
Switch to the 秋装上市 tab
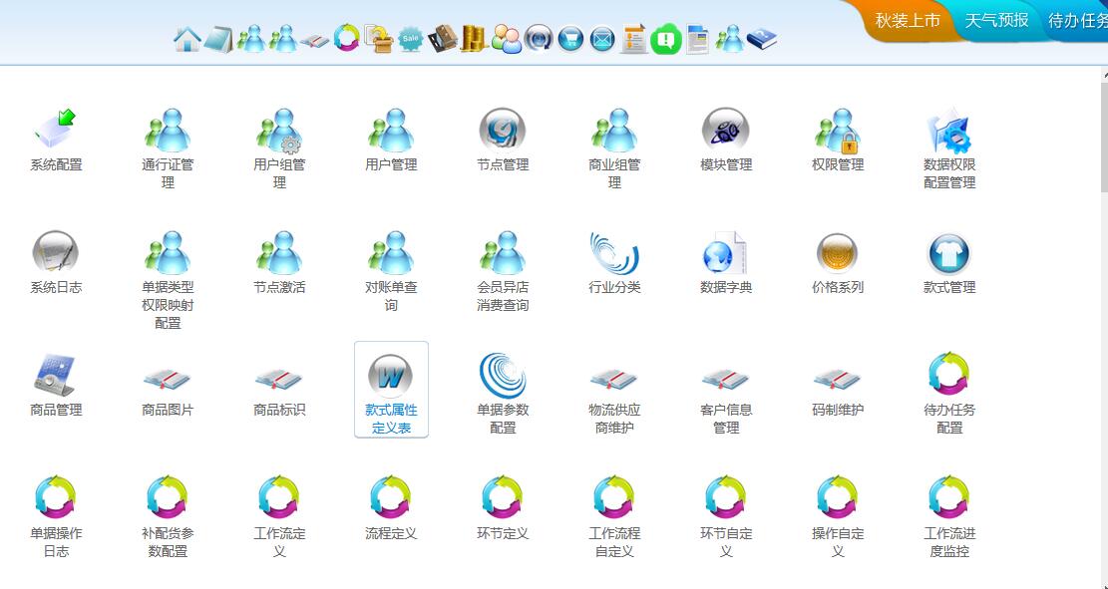click(907, 20)
